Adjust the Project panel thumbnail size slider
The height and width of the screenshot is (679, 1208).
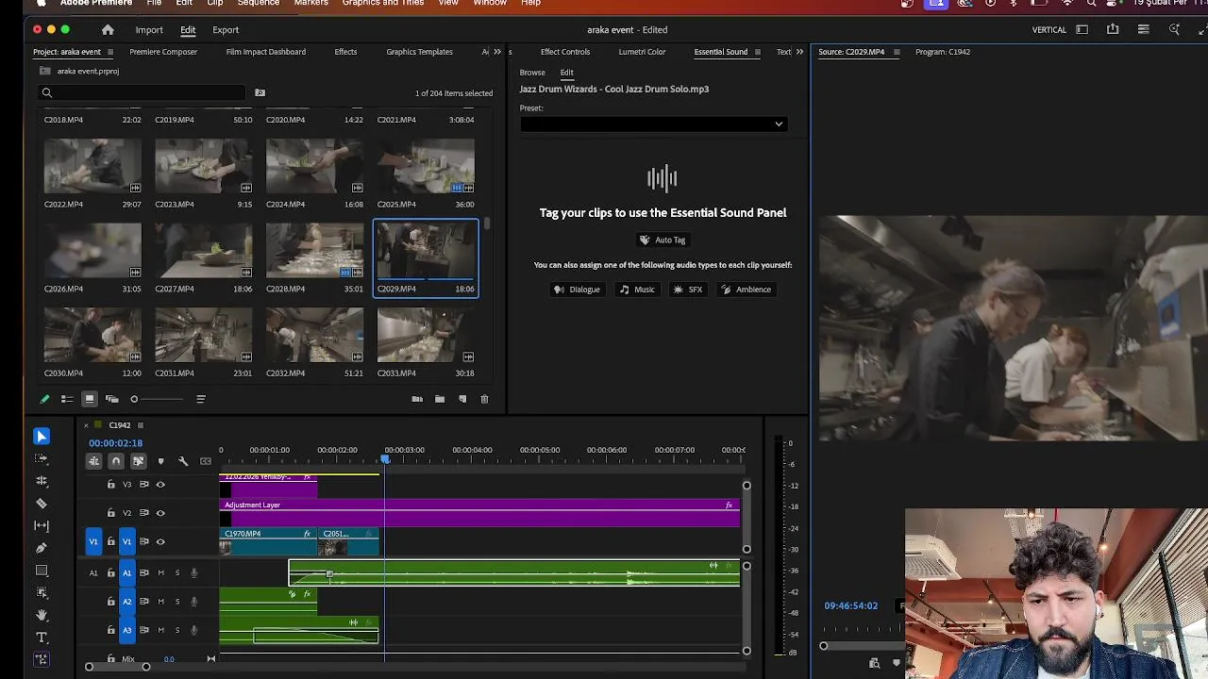coord(134,399)
